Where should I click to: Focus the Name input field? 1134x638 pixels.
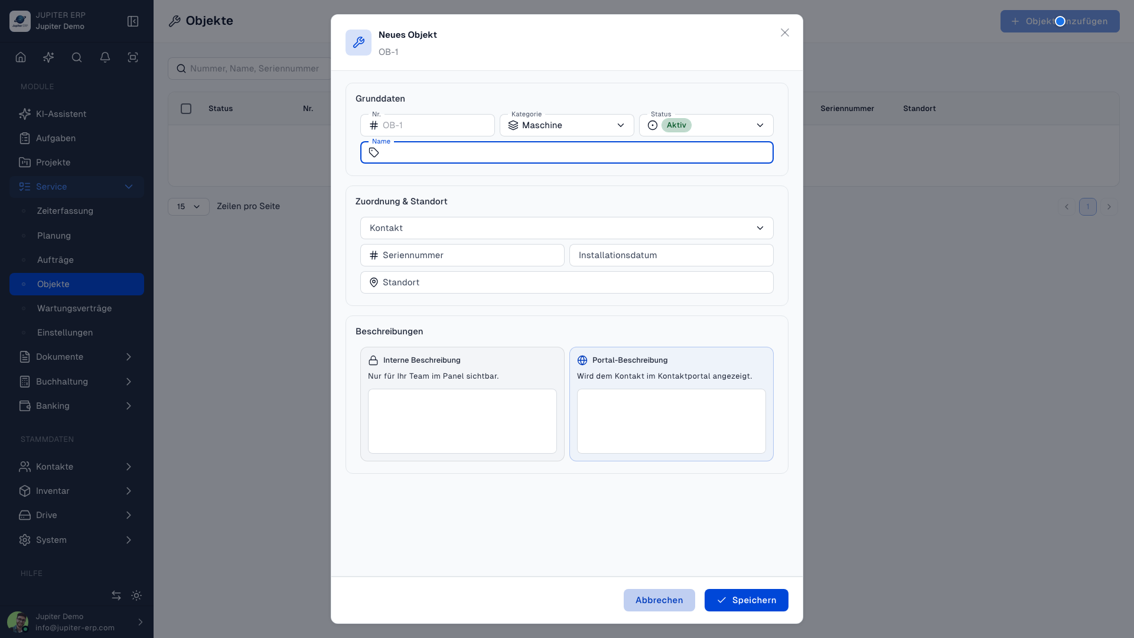coord(567,152)
